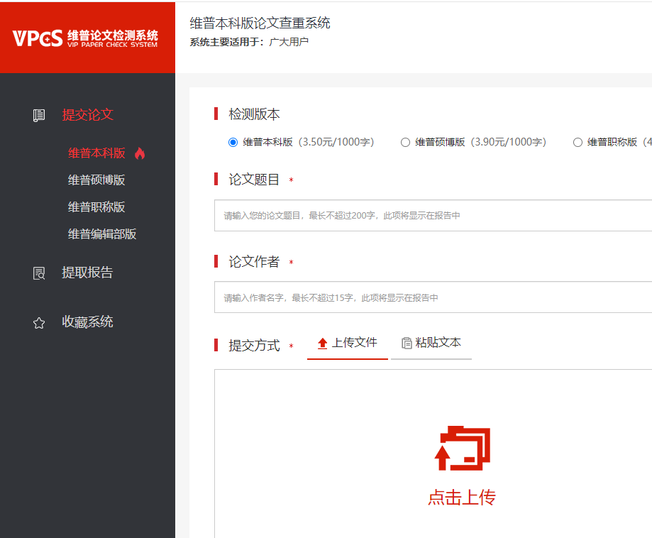
Task: Click the 论文题目 input field
Action: coord(433,216)
